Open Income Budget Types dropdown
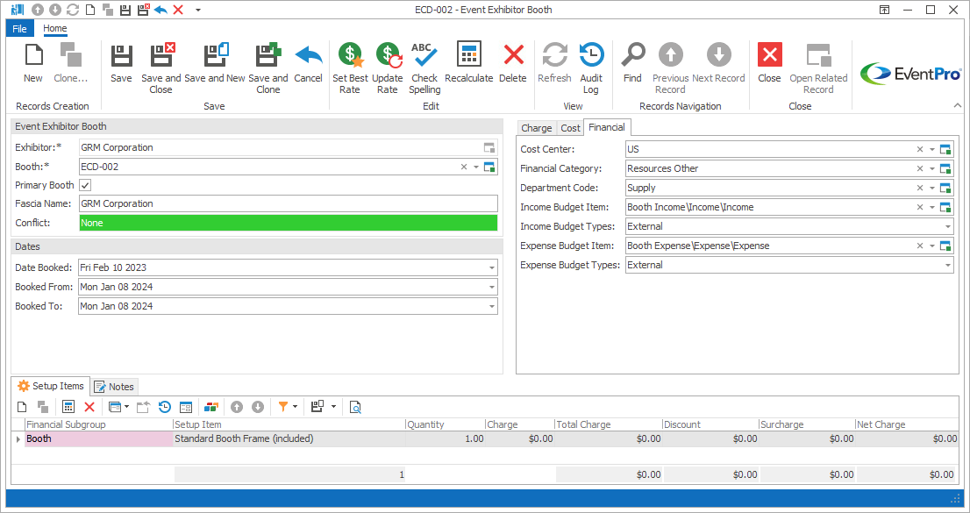970x513 pixels. 948,226
